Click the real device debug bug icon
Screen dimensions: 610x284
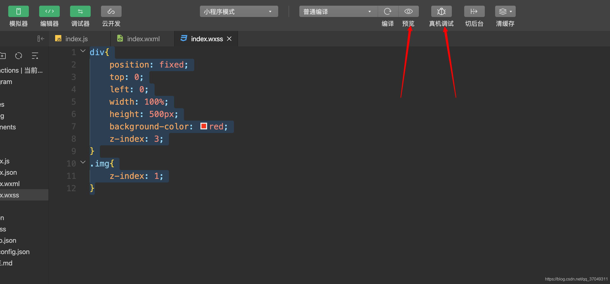[x=441, y=11]
